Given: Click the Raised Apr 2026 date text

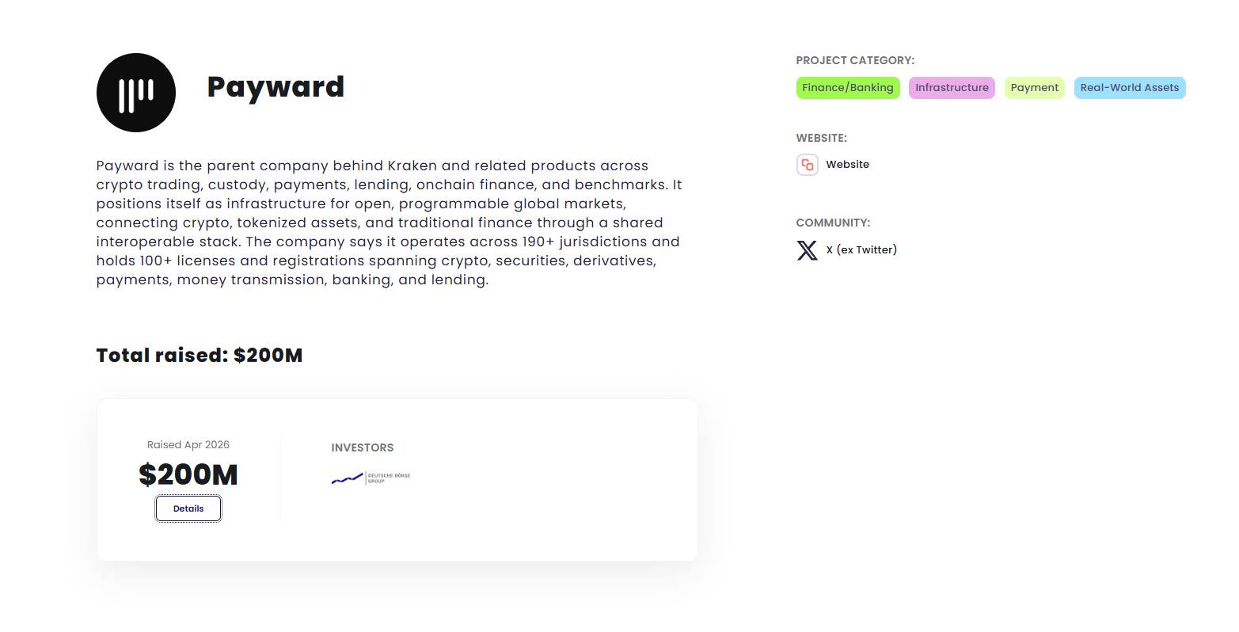Looking at the screenshot, I should (x=188, y=445).
